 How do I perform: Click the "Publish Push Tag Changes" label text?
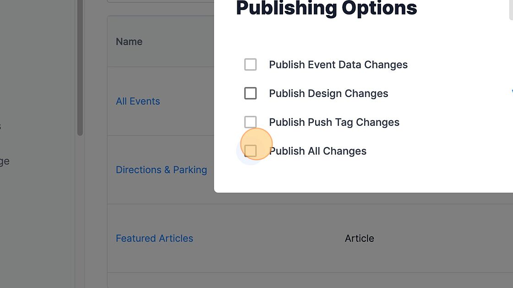coord(334,122)
